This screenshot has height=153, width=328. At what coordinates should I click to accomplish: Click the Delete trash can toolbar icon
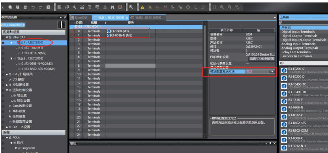(25, 7)
